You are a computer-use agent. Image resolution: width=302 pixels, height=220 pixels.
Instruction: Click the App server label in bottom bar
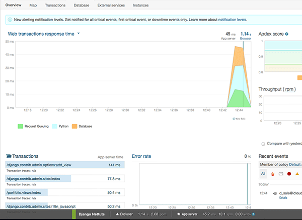(x=190, y=214)
